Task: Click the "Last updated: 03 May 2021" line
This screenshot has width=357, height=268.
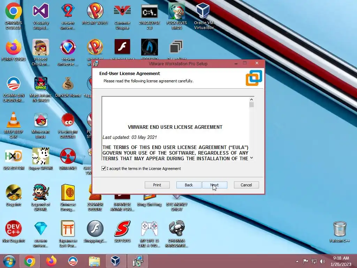Action: [x=130, y=137]
